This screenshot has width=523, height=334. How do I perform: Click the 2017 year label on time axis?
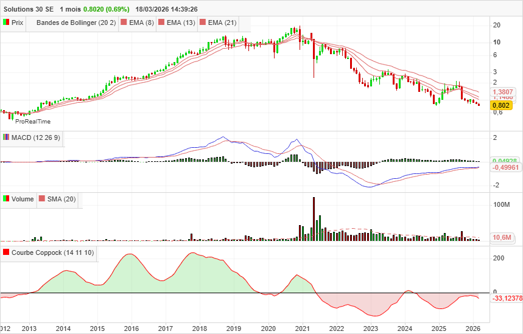[166, 329]
